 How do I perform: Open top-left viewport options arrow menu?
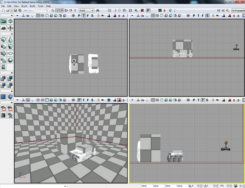(17, 16)
